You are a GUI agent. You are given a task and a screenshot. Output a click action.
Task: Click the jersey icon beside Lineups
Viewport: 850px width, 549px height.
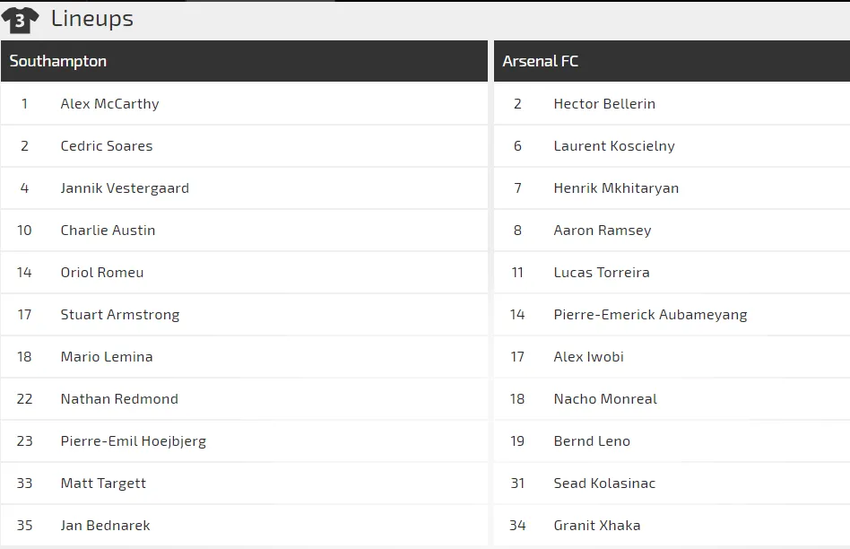pos(20,20)
